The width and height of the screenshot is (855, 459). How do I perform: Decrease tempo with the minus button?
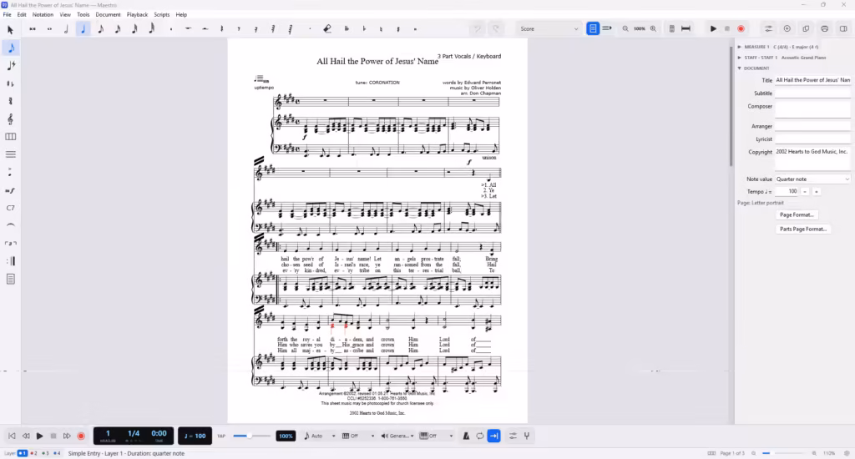pyautogui.click(x=805, y=191)
